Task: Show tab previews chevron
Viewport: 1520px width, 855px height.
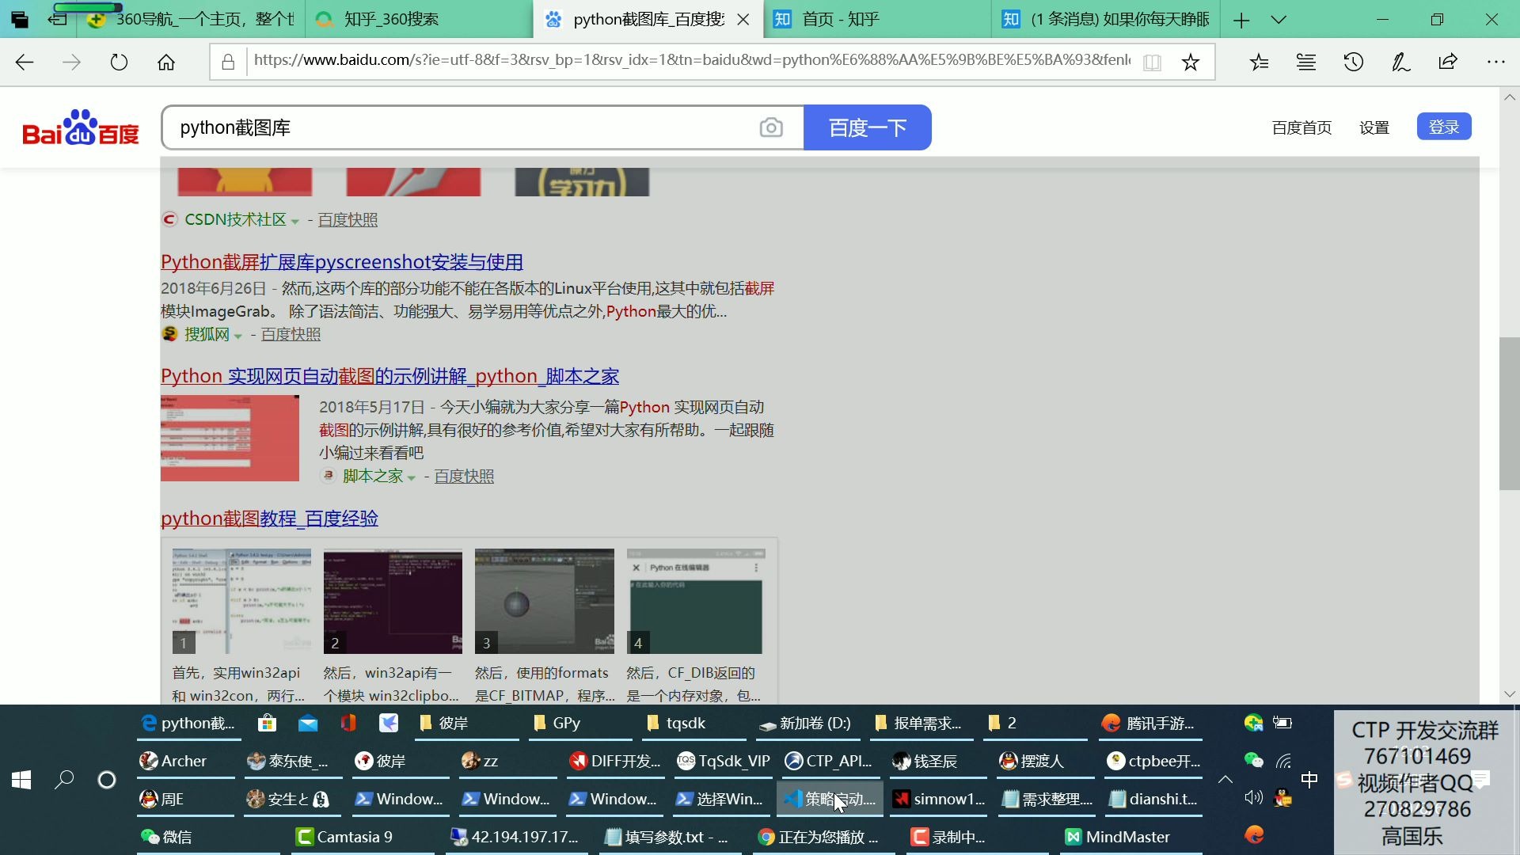Action: [1279, 20]
